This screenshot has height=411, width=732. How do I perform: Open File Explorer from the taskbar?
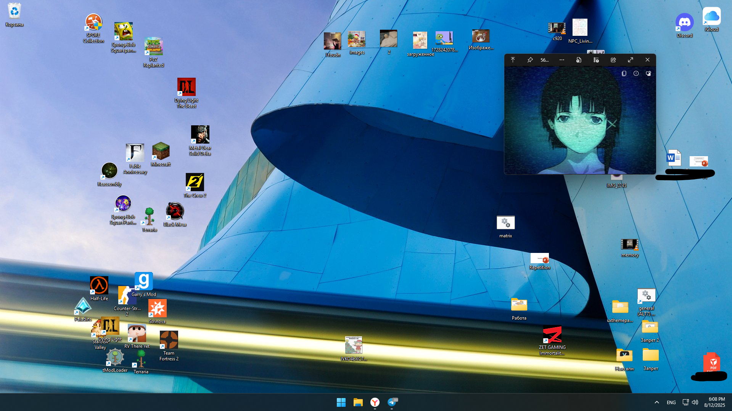point(358,402)
